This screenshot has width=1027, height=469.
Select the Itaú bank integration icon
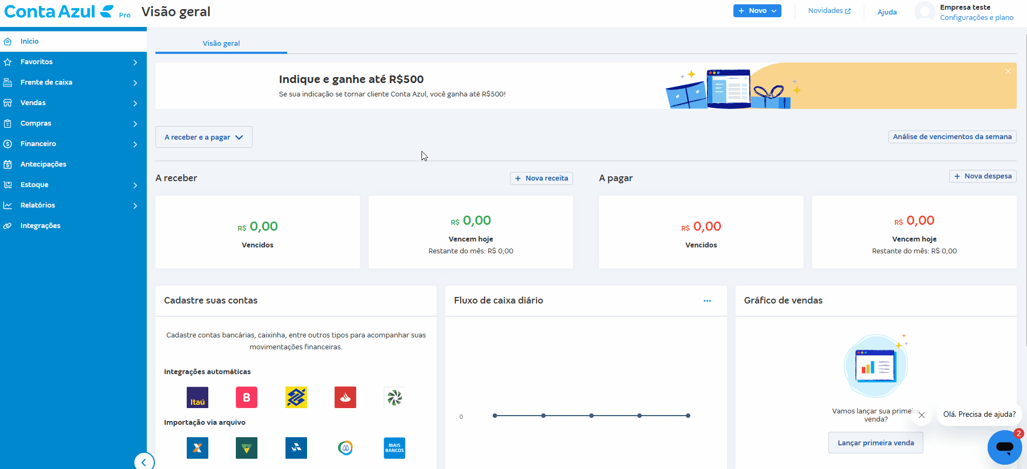(x=198, y=397)
